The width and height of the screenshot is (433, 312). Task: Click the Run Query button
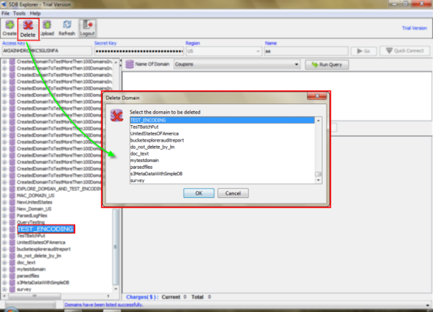(x=327, y=65)
